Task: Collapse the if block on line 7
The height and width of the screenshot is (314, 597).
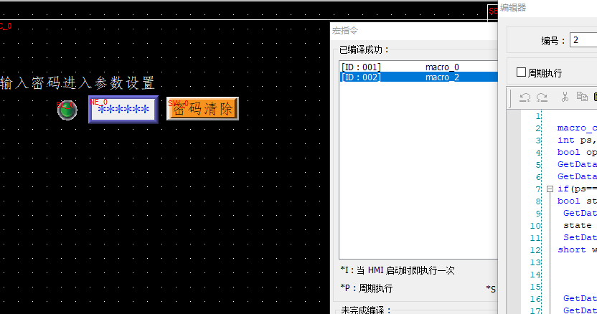Action: point(549,189)
